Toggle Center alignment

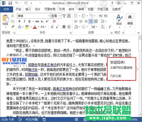tap(81, 21)
